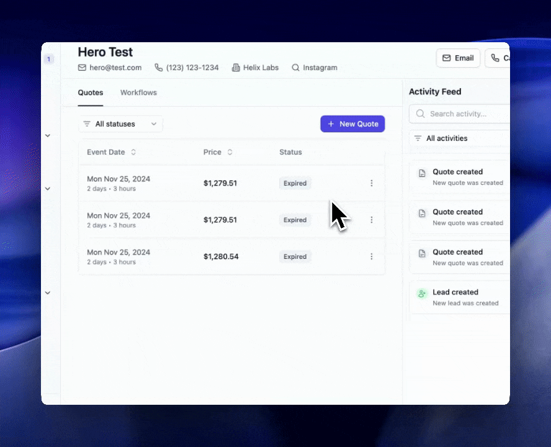551x447 pixels.
Task: Focus the Search activity input field
Action: (465, 114)
